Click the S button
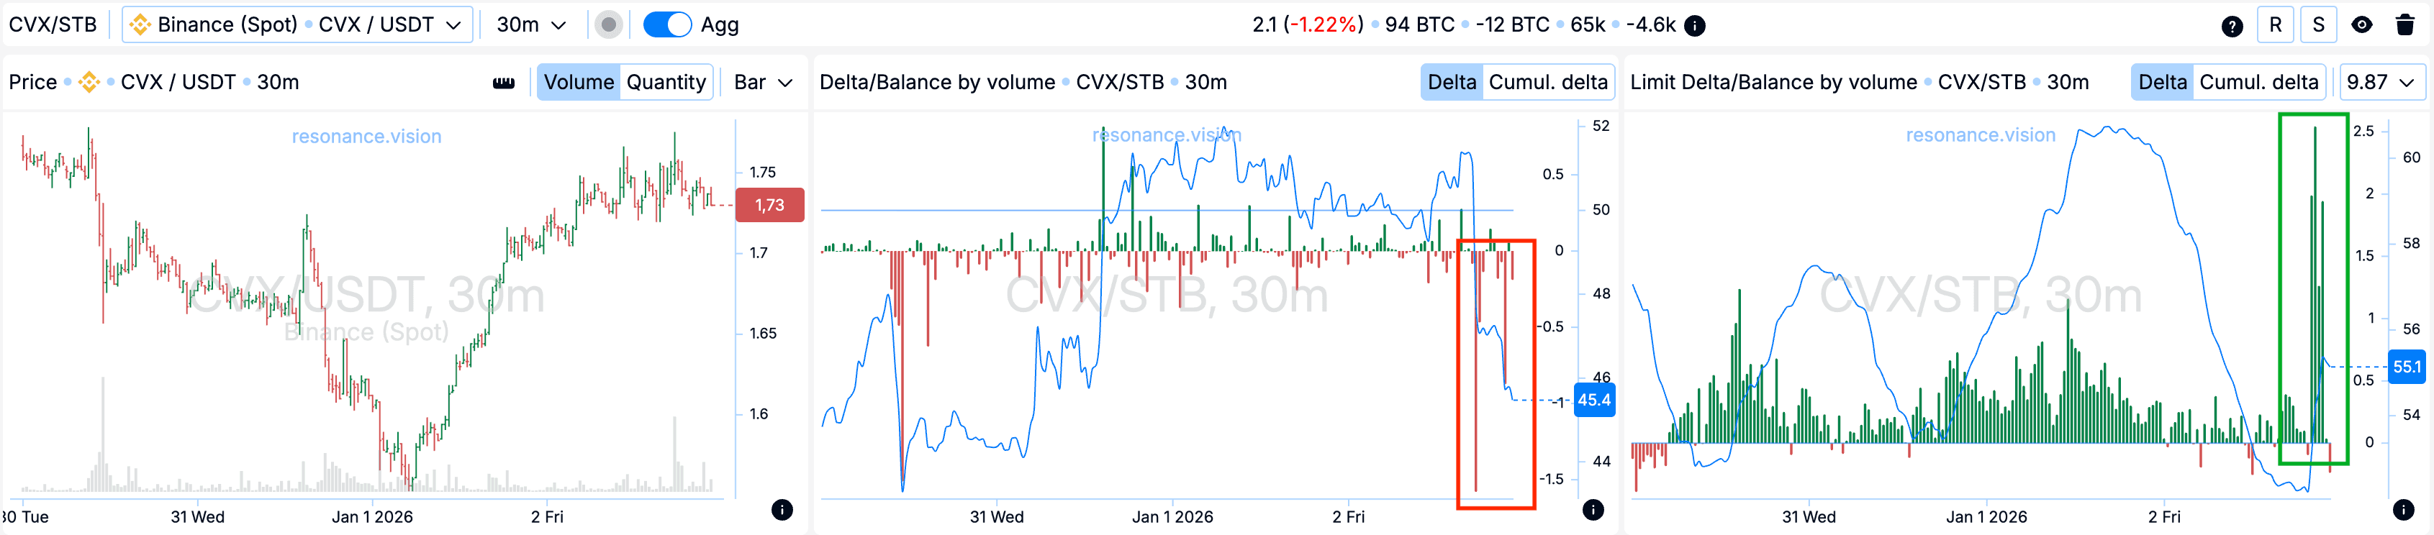 tap(2318, 25)
